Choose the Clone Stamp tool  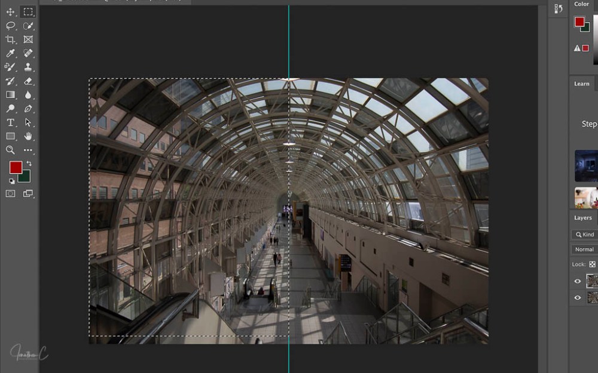tap(28, 67)
